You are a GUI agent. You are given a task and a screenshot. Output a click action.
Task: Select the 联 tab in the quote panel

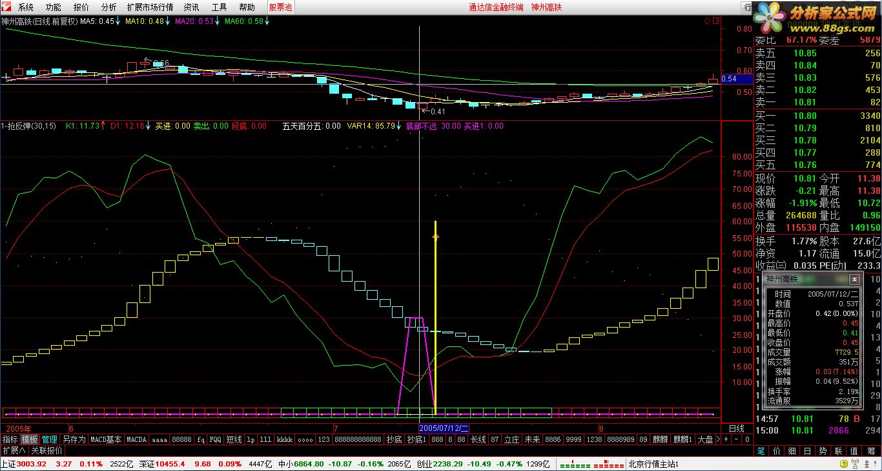(839, 450)
